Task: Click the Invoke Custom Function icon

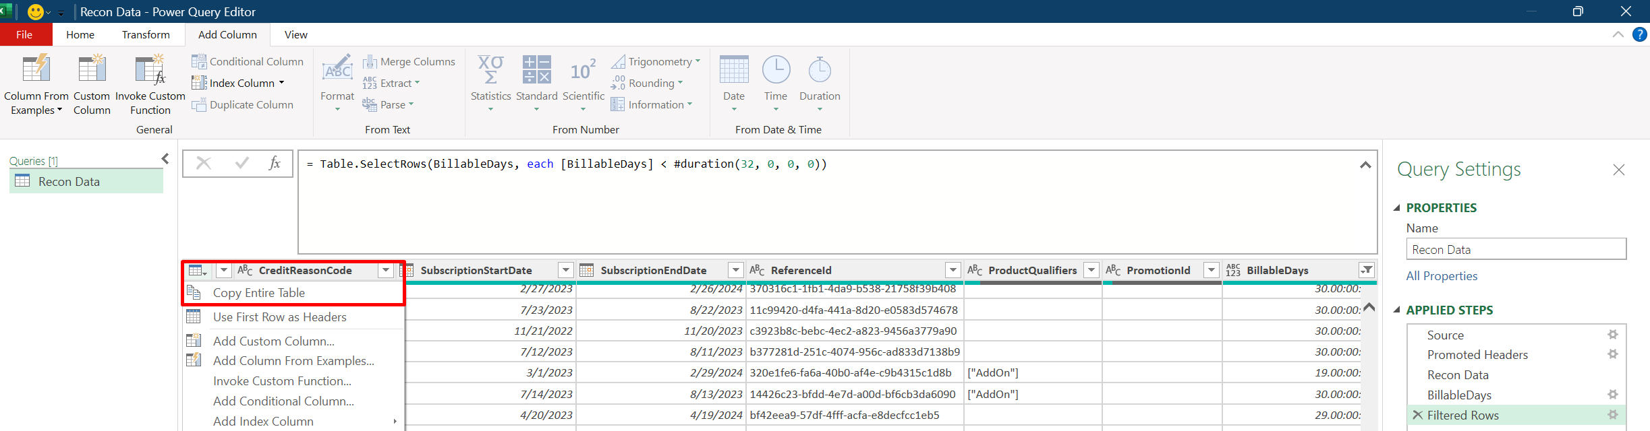Action: coord(150,71)
